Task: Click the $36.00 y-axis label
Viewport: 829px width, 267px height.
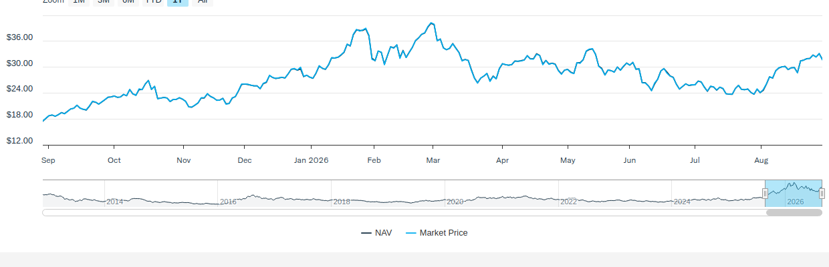Action: [19, 37]
